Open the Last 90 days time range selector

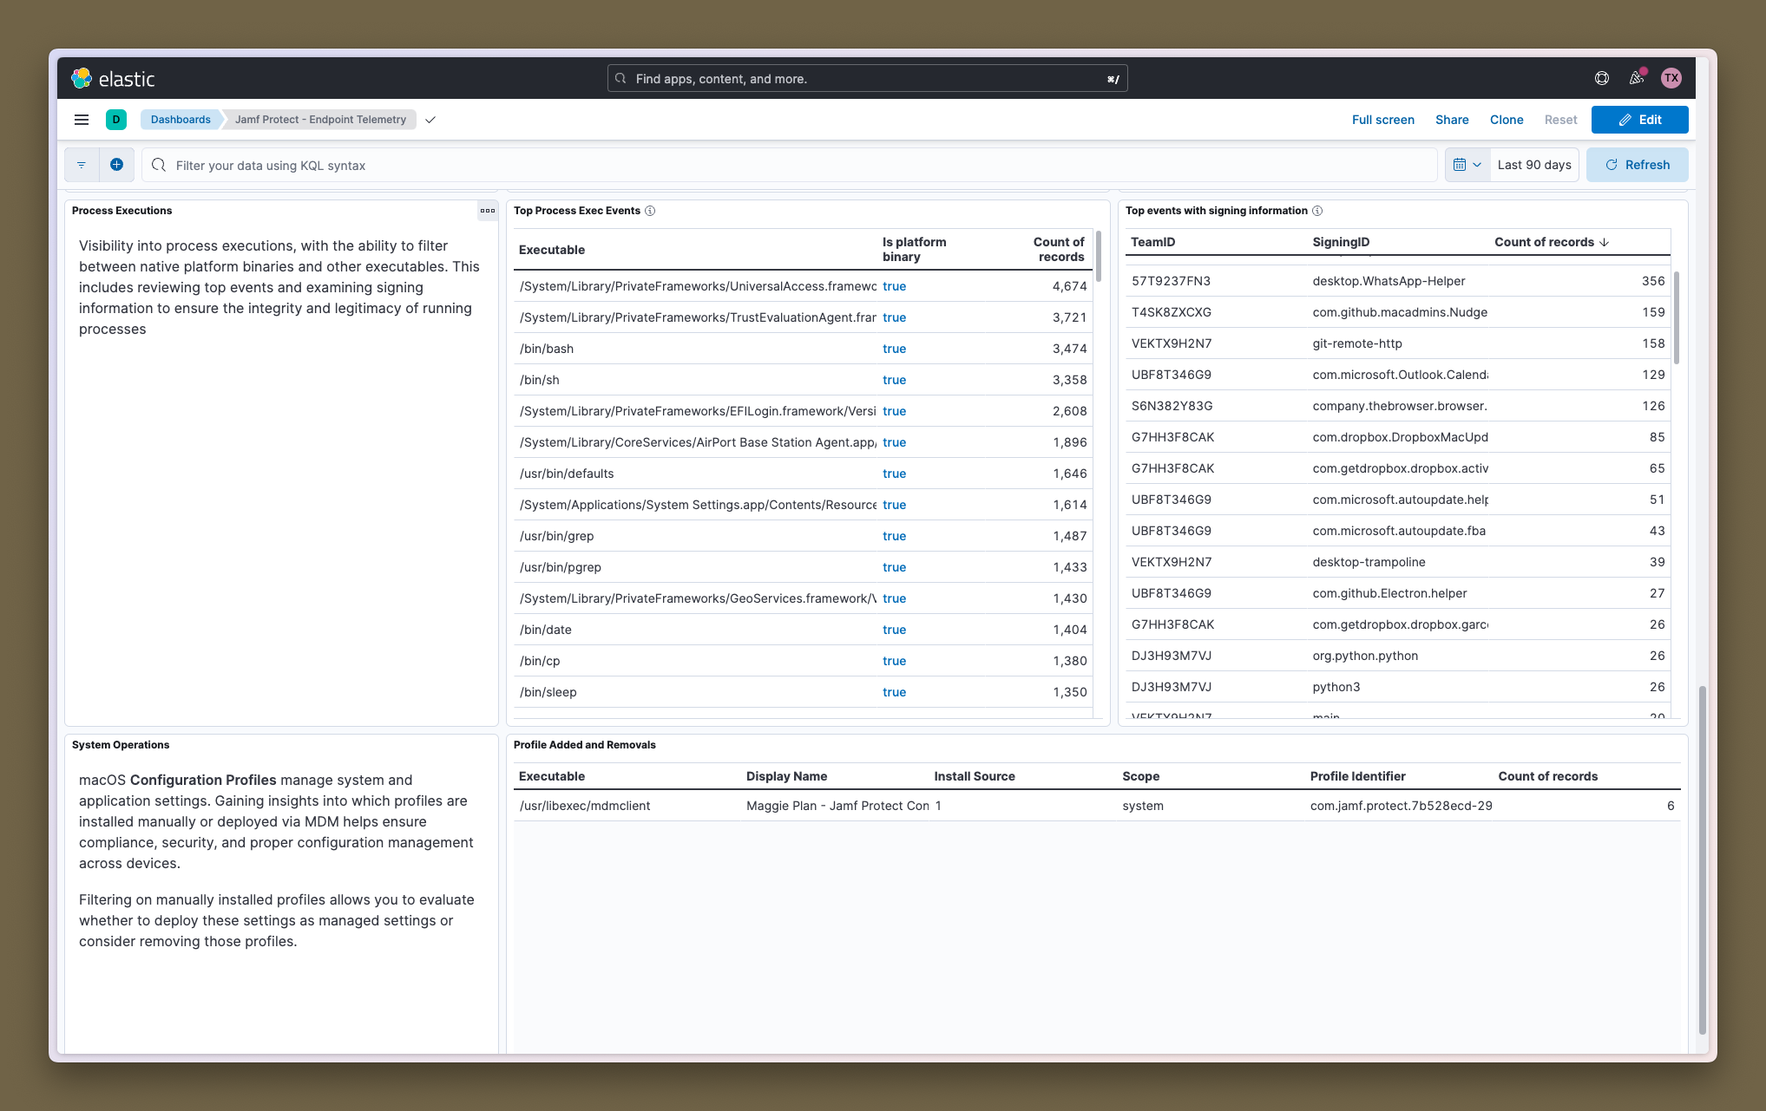click(x=1534, y=165)
